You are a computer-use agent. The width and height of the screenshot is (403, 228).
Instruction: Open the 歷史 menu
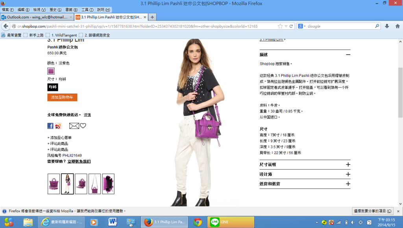(55, 10)
